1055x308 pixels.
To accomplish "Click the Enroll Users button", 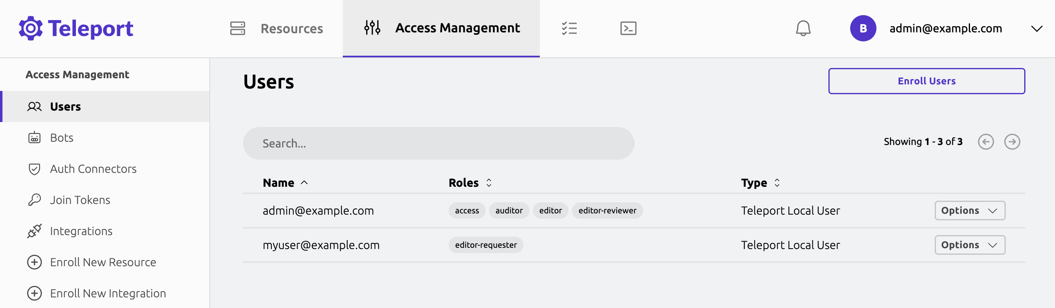I will click(x=927, y=81).
